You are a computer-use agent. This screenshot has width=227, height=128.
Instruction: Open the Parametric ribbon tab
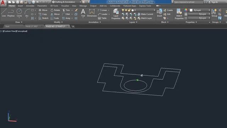coord(42,6)
